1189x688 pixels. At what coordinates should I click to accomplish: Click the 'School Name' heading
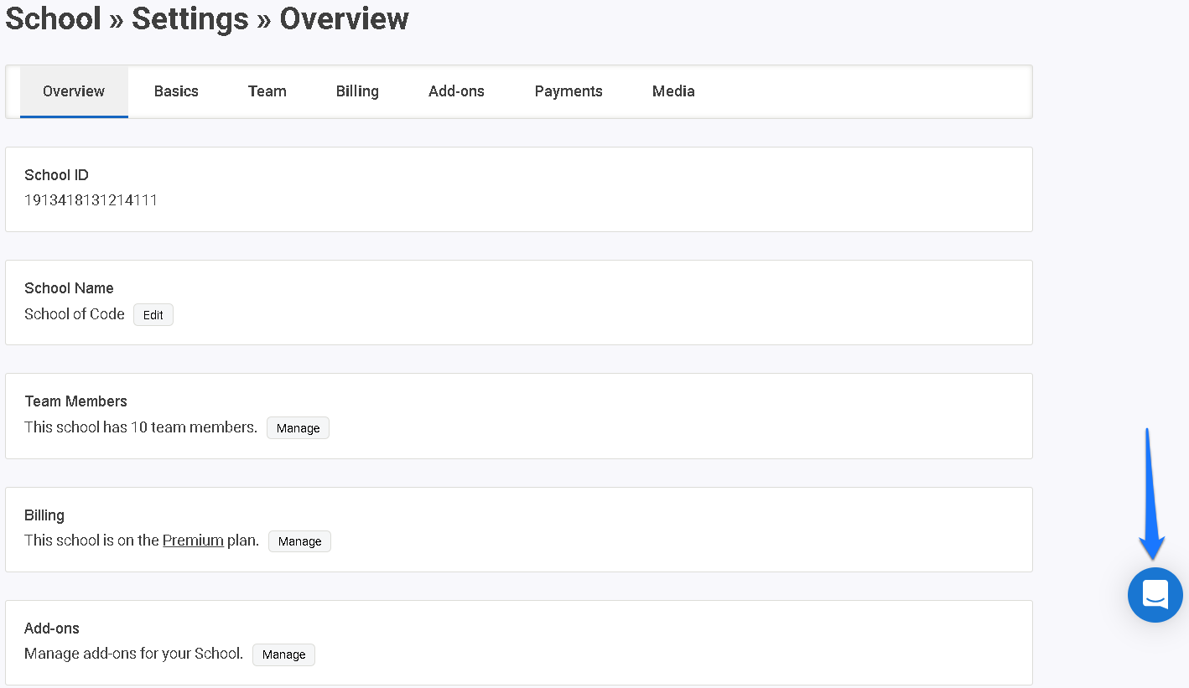[x=69, y=288]
